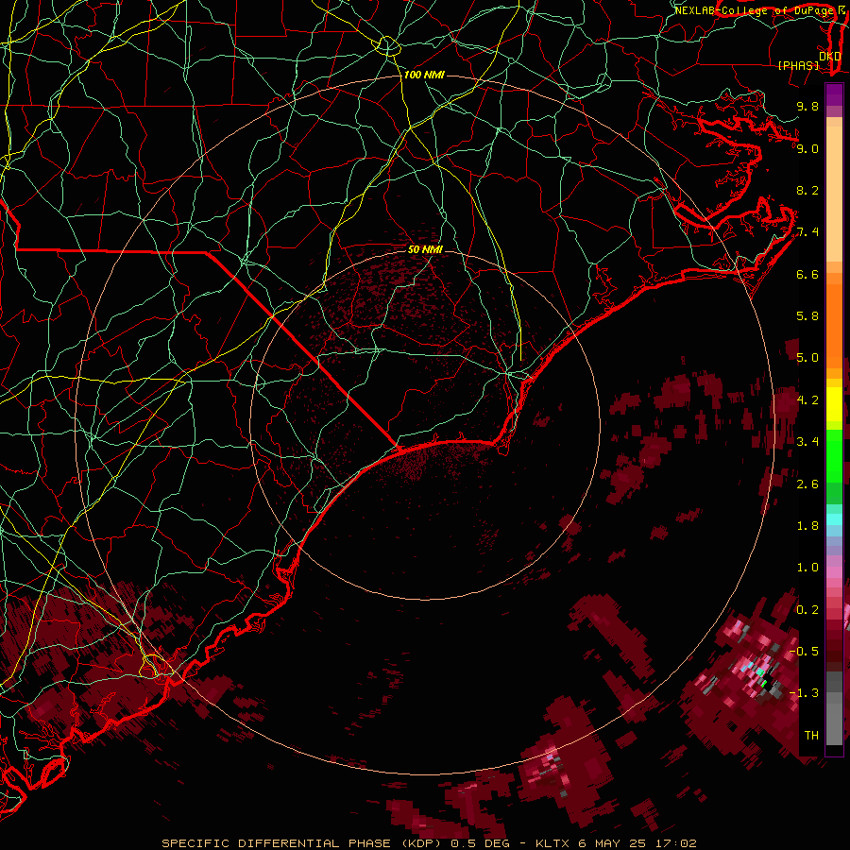The width and height of the screenshot is (850, 850).
Task: Click the 8.2 value on the color scale
Action: click(x=807, y=190)
